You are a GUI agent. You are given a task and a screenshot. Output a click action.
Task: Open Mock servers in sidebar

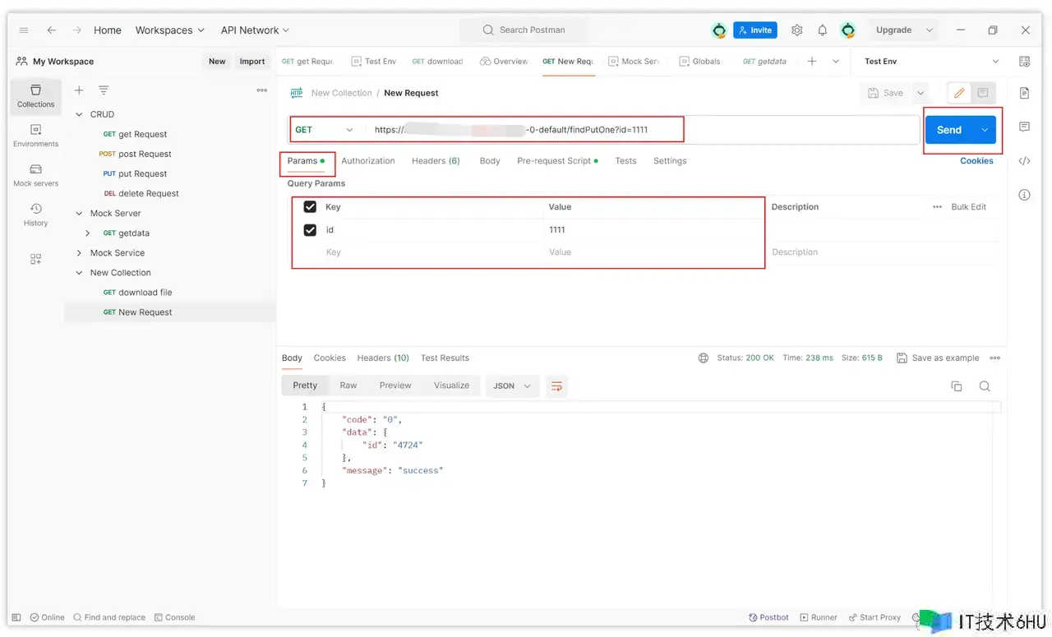coord(36,175)
